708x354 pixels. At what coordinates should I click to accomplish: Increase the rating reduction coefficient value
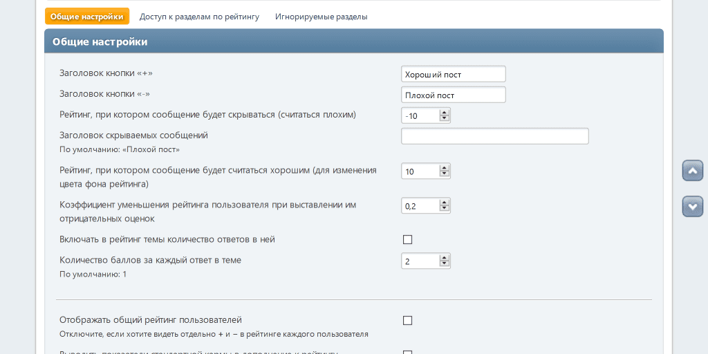pos(445,202)
